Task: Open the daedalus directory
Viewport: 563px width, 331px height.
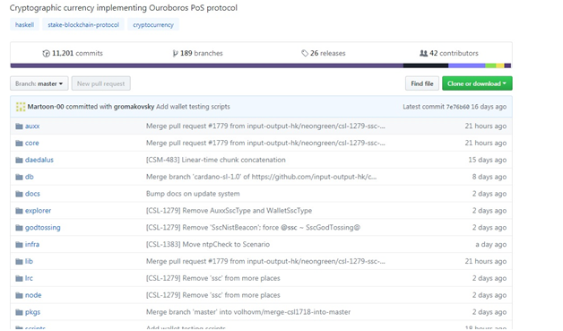Action: tap(39, 160)
